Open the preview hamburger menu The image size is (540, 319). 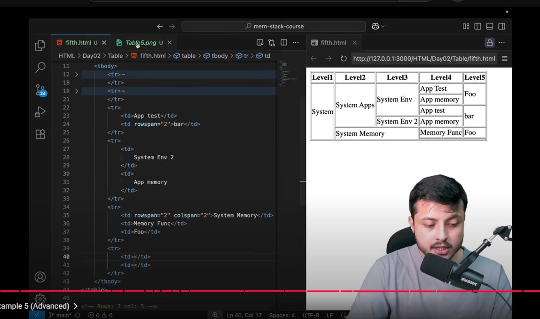click(x=505, y=58)
